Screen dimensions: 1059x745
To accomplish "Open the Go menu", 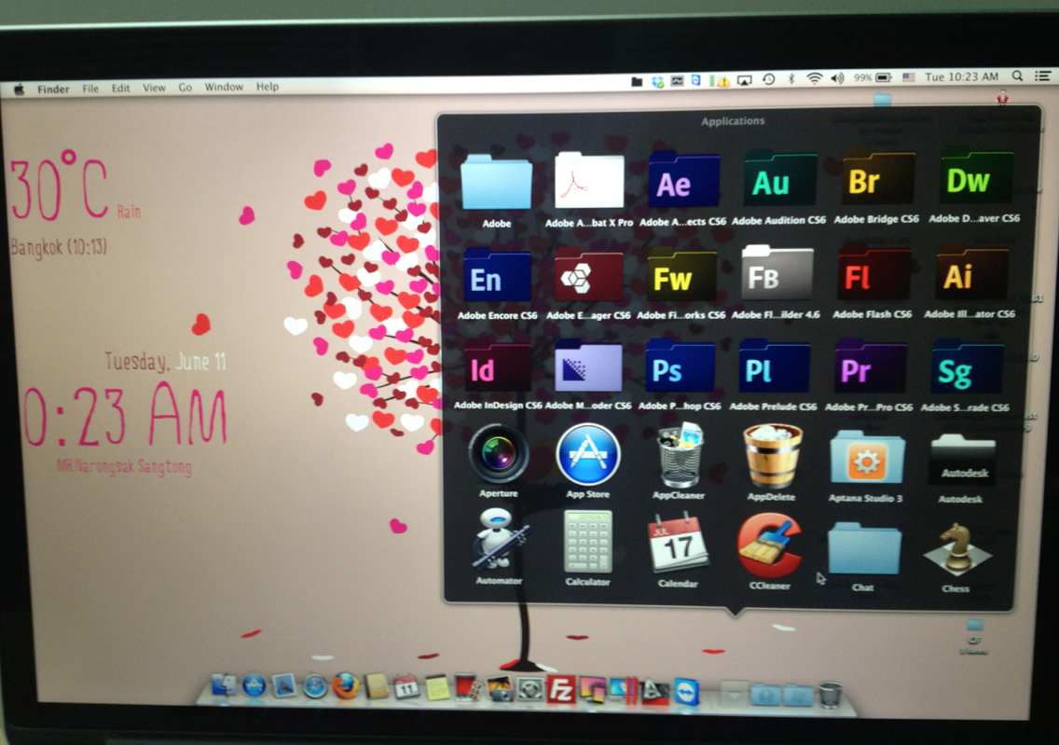I will coord(185,88).
